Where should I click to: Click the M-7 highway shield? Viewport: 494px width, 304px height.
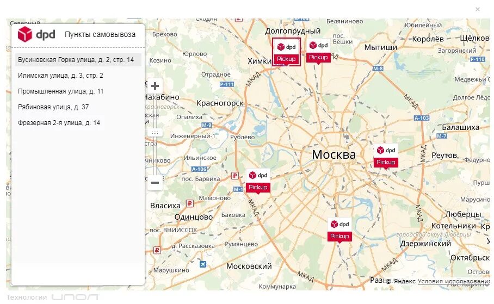(442, 136)
